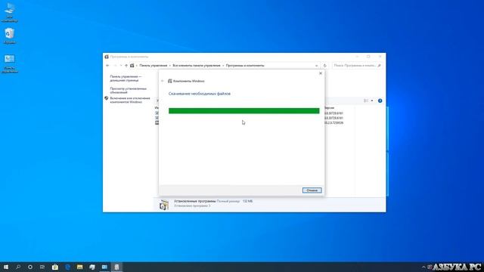484x272 pixels.
Task: Open the Control Panel desktop shortcut
Action: 10,63
